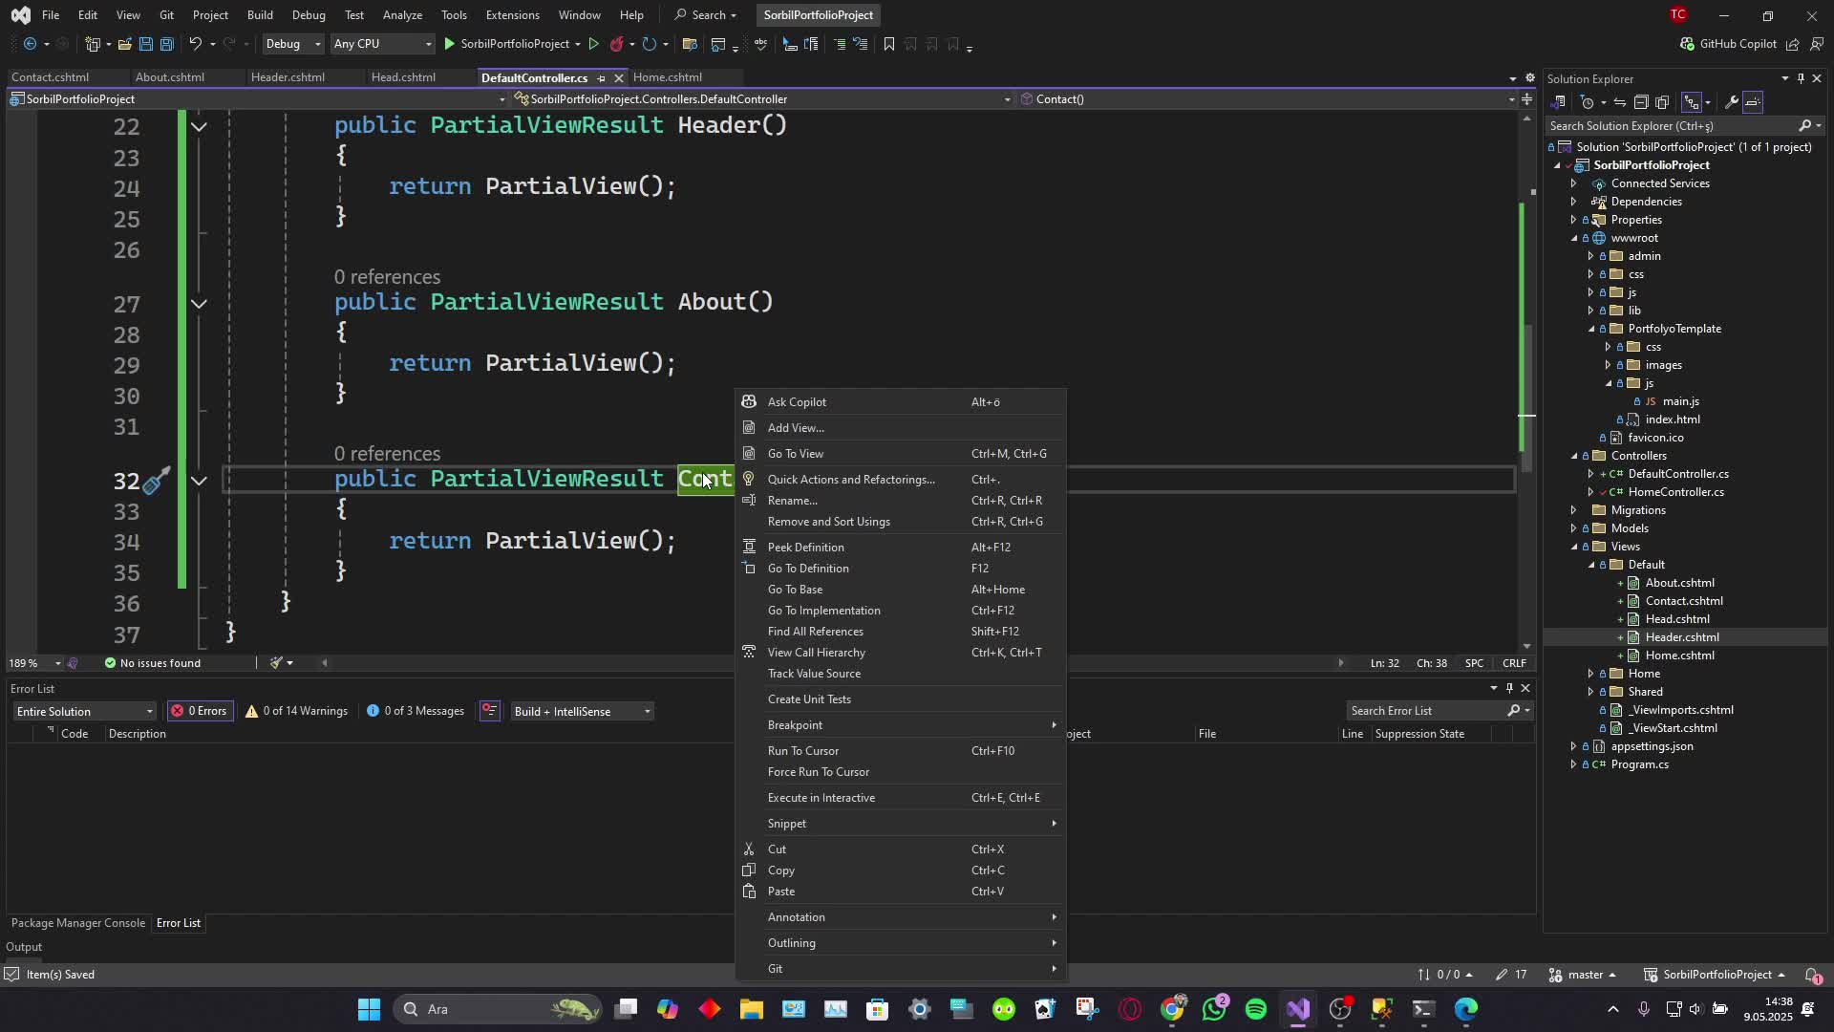Toggle the 0 of 3 Messages filter
1834x1032 pixels.
tap(416, 711)
